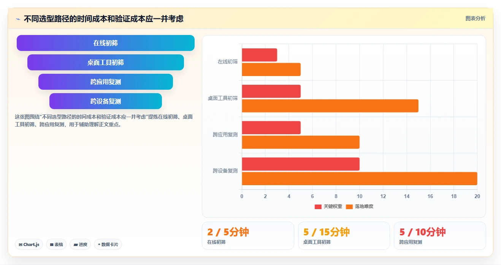Click the 进度 tag chip
This screenshot has height=265, width=501.
coord(80,244)
